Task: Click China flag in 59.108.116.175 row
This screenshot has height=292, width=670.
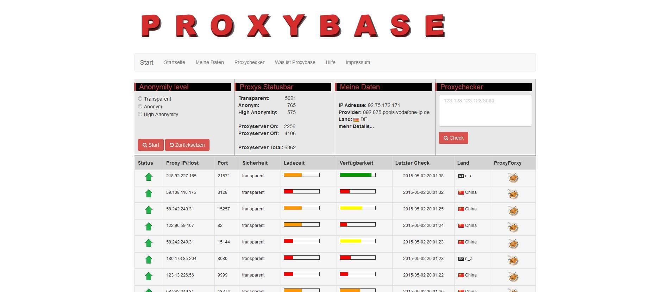Action: click(461, 192)
